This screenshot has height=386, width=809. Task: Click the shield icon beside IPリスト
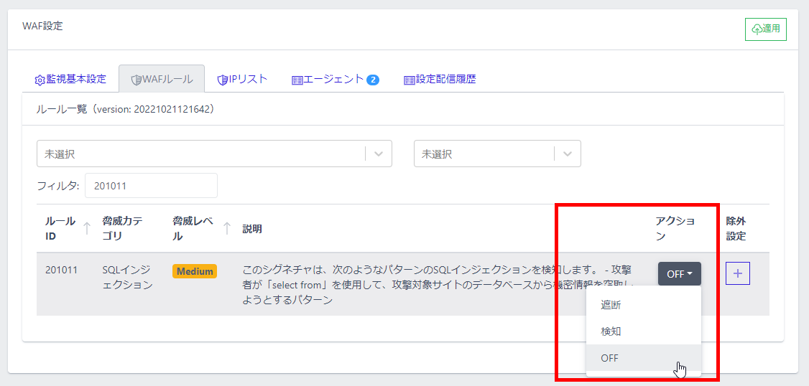[x=222, y=80]
